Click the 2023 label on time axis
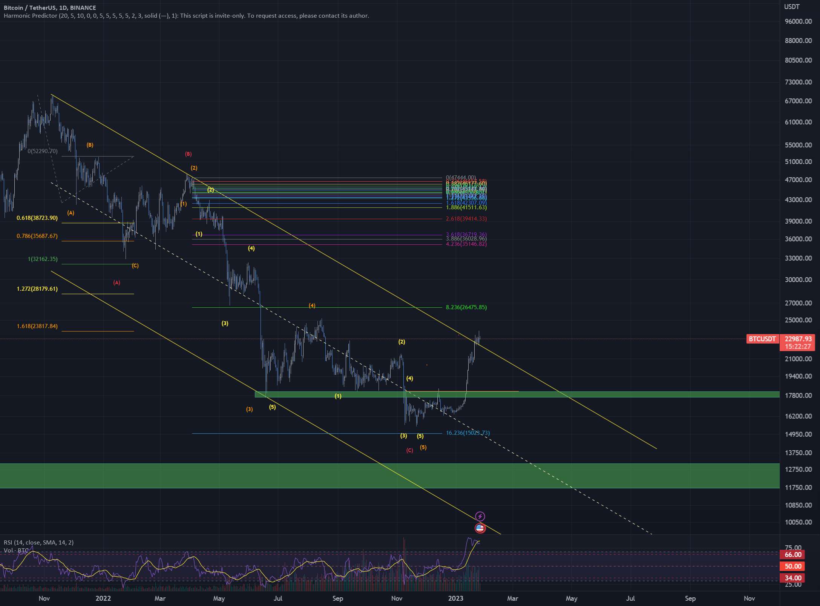820x606 pixels. (x=456, y=598)
